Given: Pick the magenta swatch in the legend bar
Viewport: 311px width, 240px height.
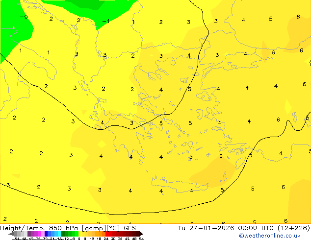Looking at the screenshot, I should tap(39, 234).
